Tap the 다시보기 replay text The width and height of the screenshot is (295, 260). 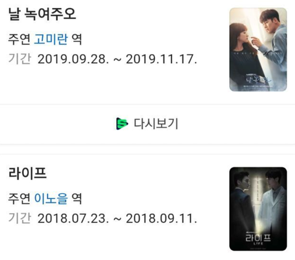[155, 124]
